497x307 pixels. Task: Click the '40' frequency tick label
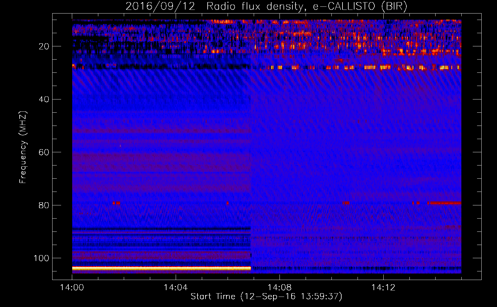[x=44, y=99]
